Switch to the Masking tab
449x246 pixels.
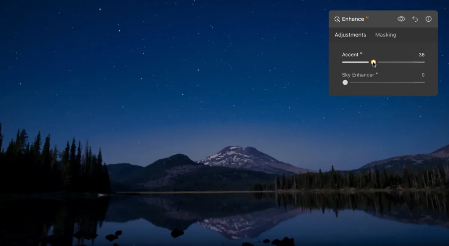(385, 35)
